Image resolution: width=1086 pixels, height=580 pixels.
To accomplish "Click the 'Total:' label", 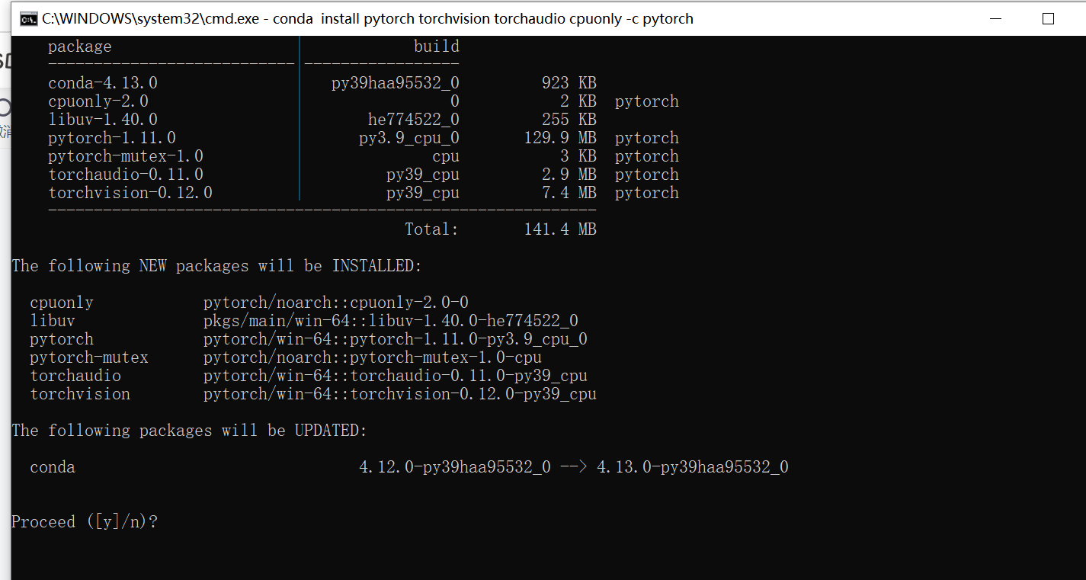I will point(432,229).
